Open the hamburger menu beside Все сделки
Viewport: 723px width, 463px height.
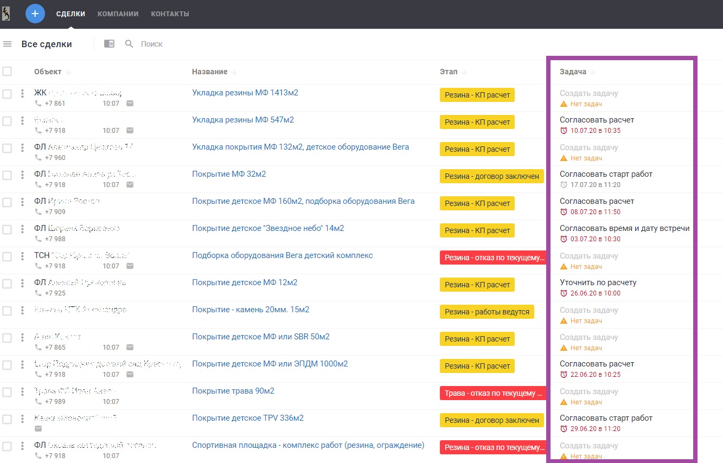click(8, 44)
